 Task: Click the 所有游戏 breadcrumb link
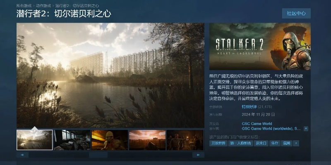tap(24, 6)
